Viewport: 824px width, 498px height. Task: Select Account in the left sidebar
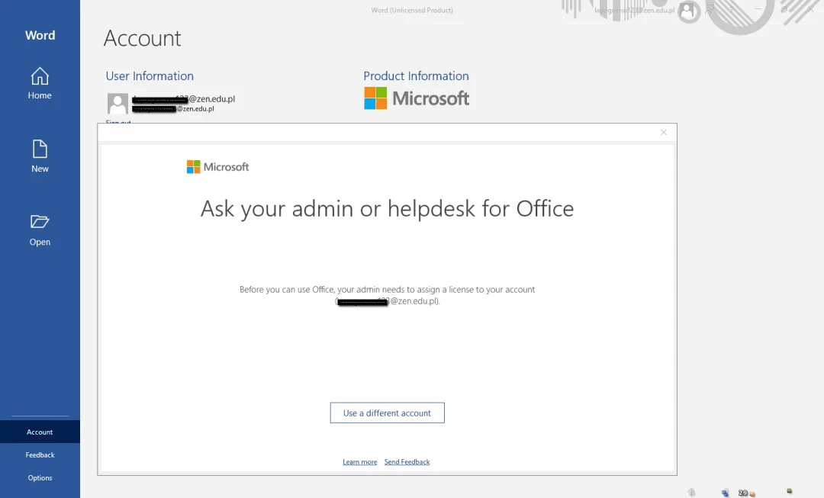tap(40, 432)
